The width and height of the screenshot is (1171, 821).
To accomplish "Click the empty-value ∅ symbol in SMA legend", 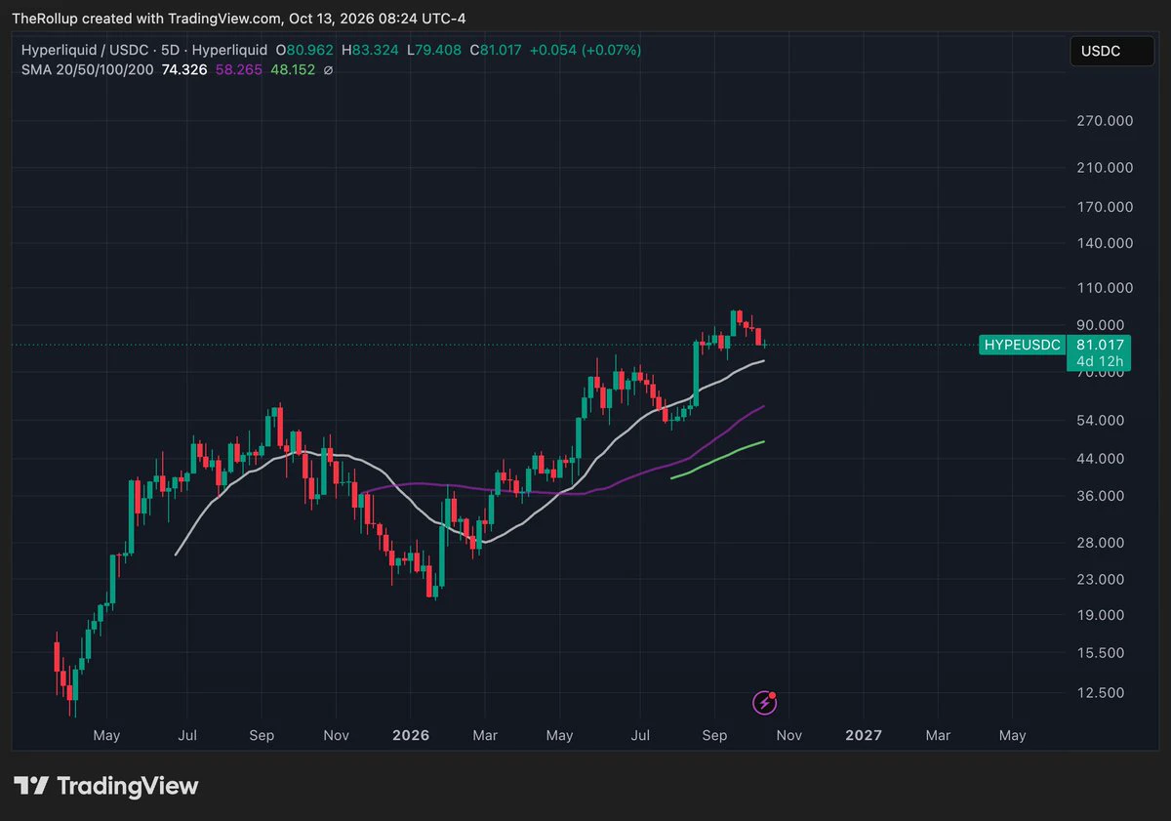I will point(328,70).
